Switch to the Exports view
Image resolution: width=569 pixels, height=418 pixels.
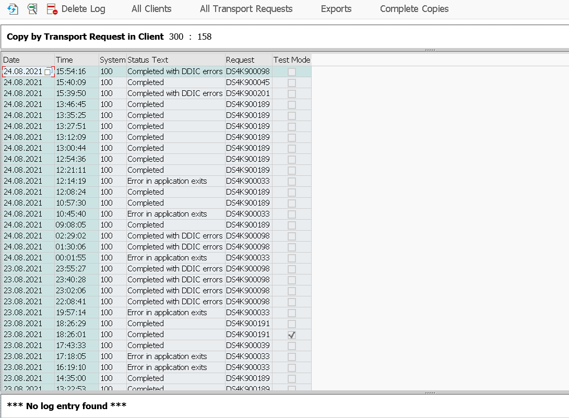click(336, 9)
